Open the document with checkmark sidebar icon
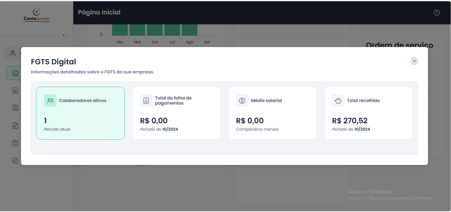This screenshot has height=212, width=451. [15, 108]
